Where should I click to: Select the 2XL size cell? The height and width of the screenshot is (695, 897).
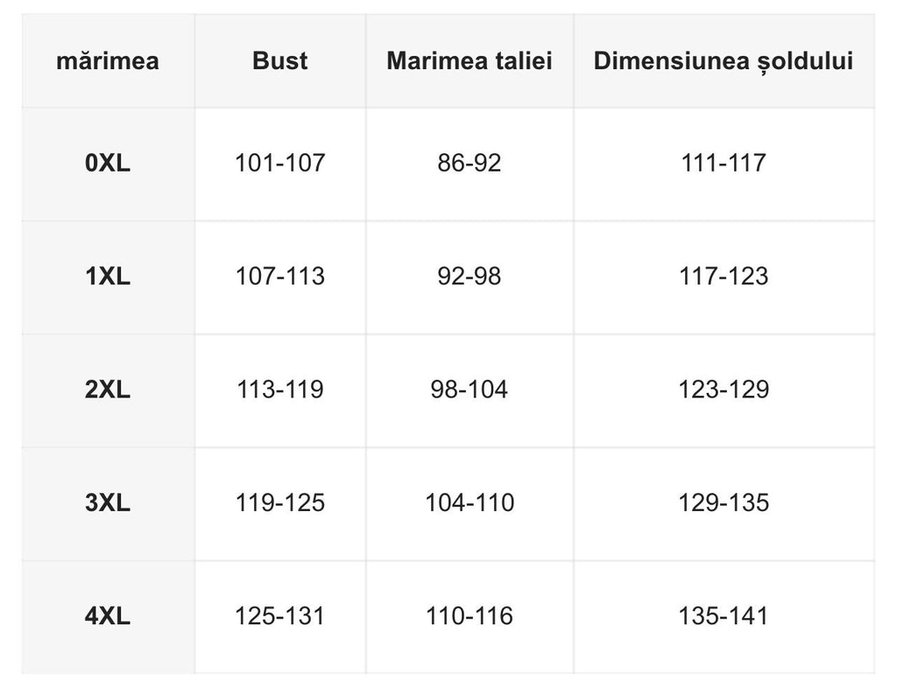[108, 390]
